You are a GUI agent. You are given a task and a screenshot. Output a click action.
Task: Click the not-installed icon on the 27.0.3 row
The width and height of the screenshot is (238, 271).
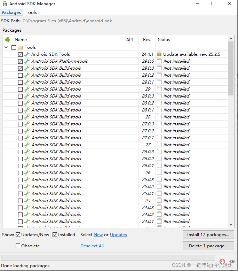click(159, 124)
